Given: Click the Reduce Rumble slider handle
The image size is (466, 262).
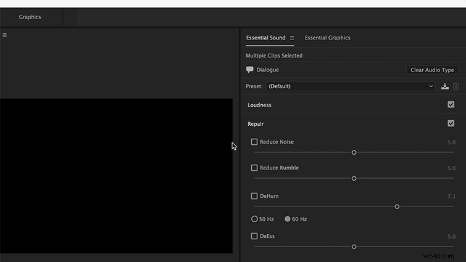Looking at the screenshot, I should (x=354, y=178).
